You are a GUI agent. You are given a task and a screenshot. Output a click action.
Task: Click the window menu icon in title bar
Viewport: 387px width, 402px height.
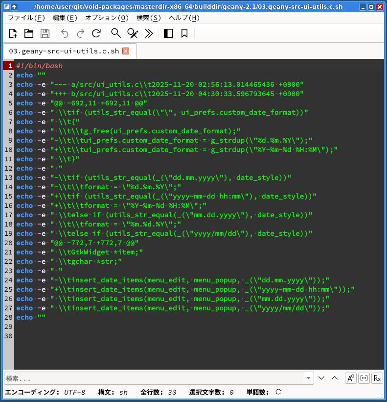(x=7, y=7)
